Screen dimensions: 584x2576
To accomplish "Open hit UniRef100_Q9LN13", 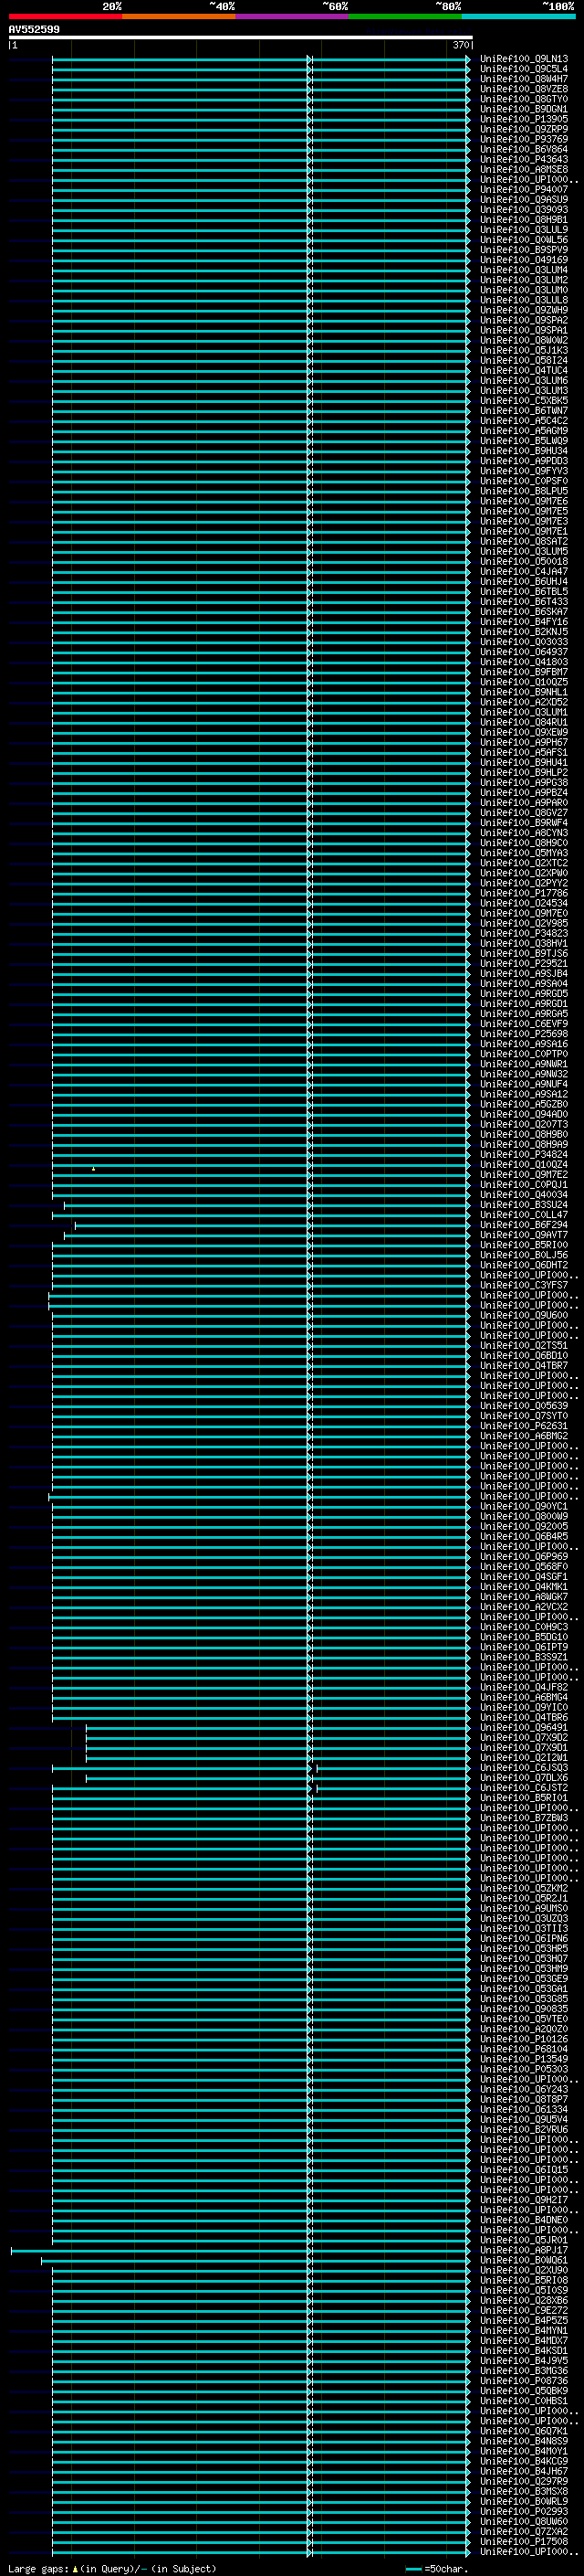I will tap(524, 59).
